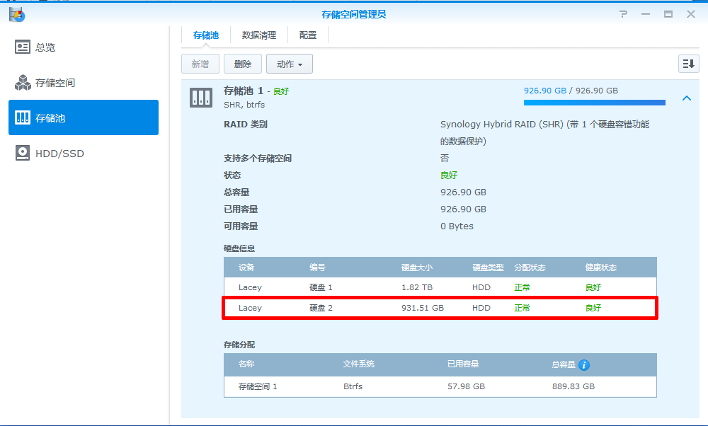Open HDD/SSD disk icon in sidebar
708x426 pixels.
coord(23,153)
